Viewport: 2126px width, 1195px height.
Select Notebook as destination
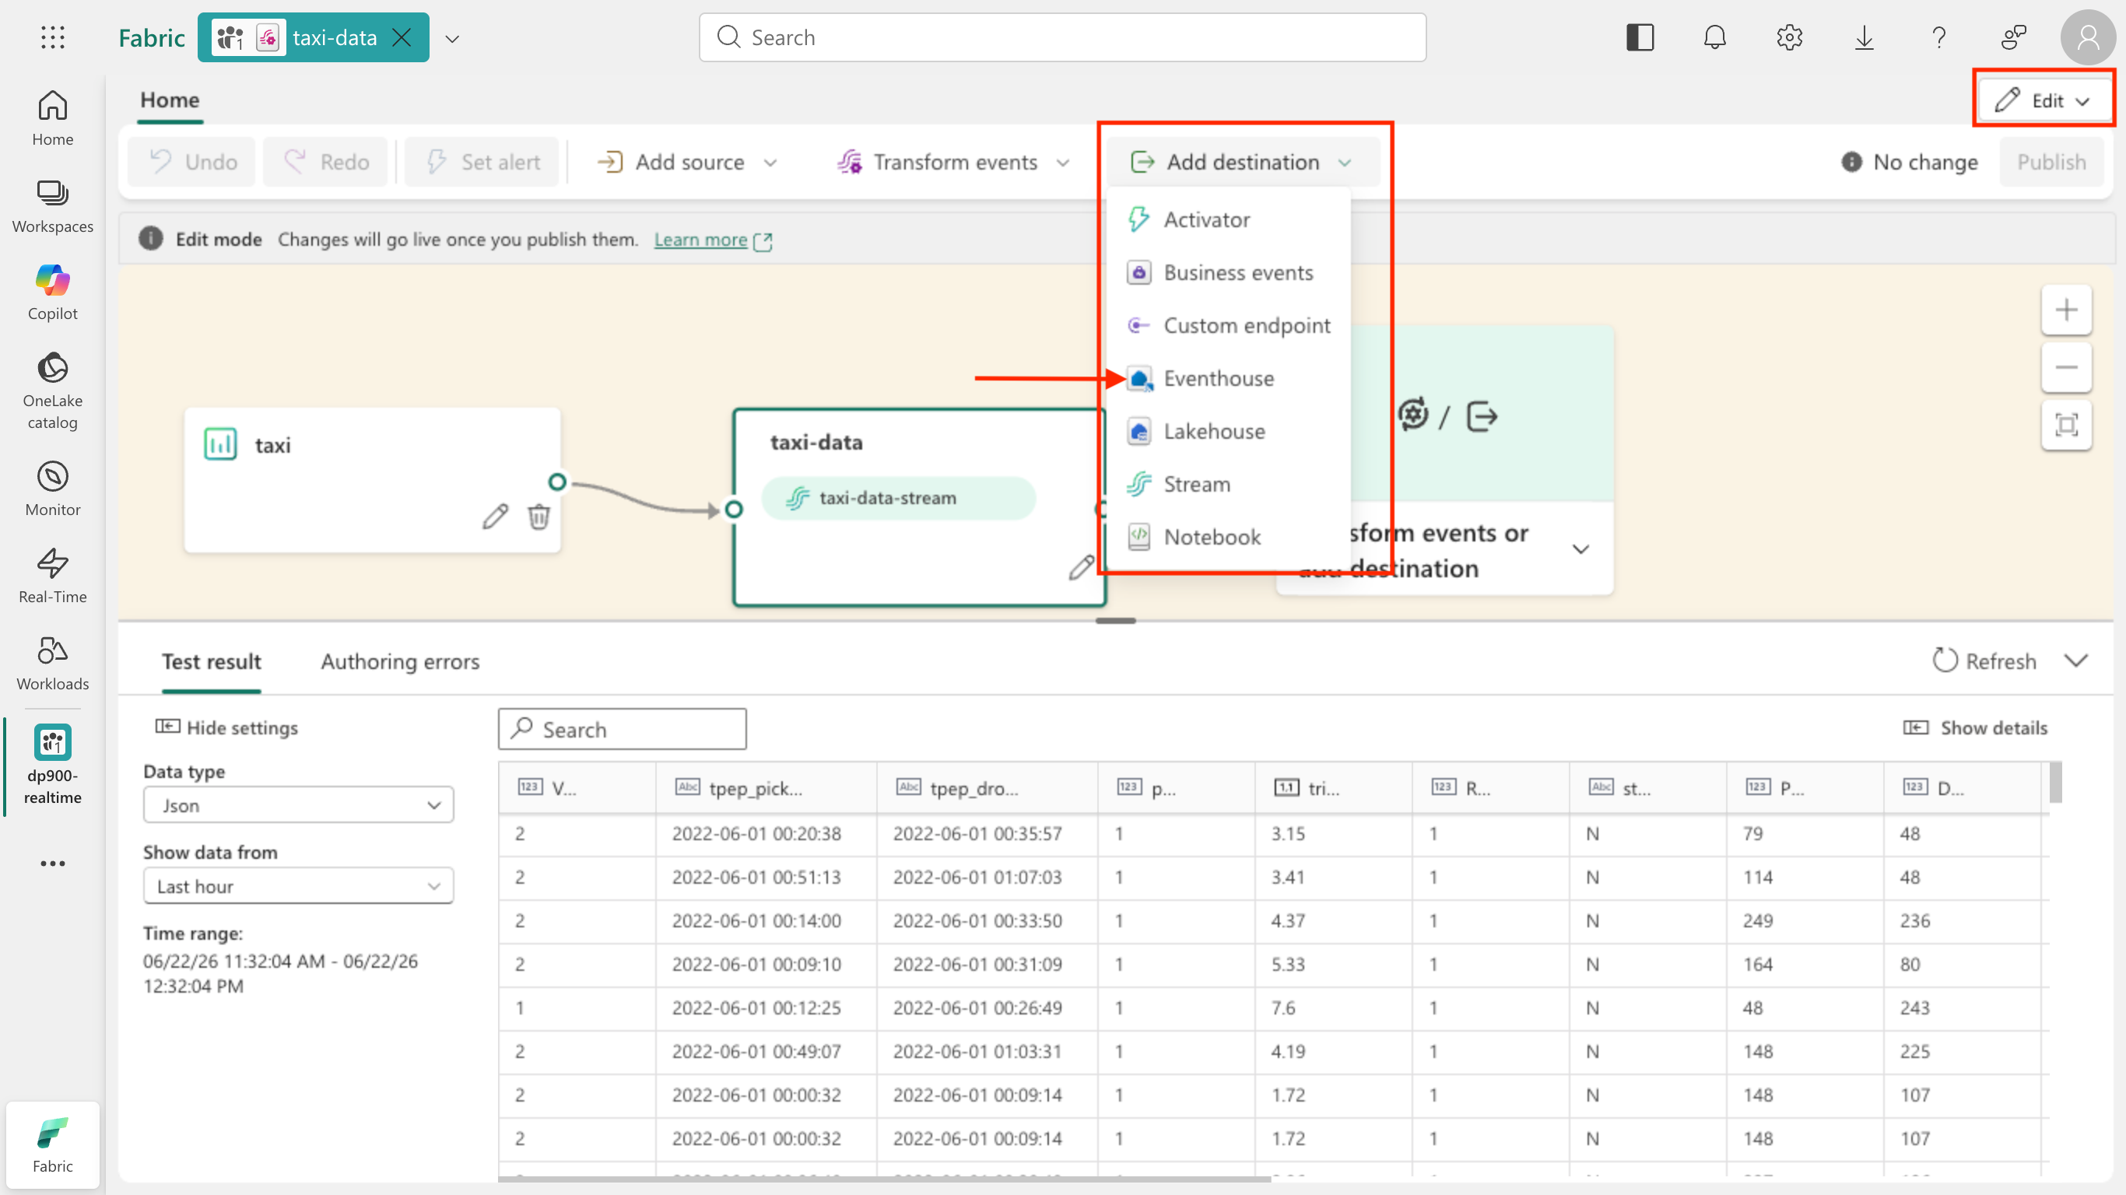click(1227, 537)
